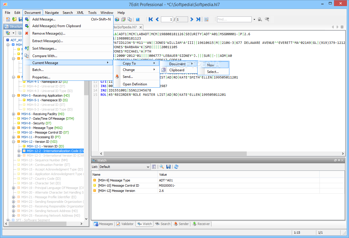
Task: Select Open Definition menu entry
Action: click(136, 84)
